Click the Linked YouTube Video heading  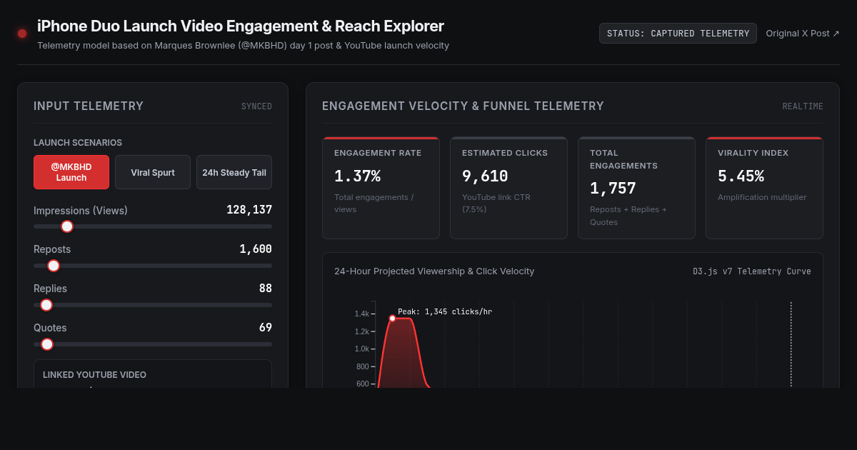coord(94,375)
